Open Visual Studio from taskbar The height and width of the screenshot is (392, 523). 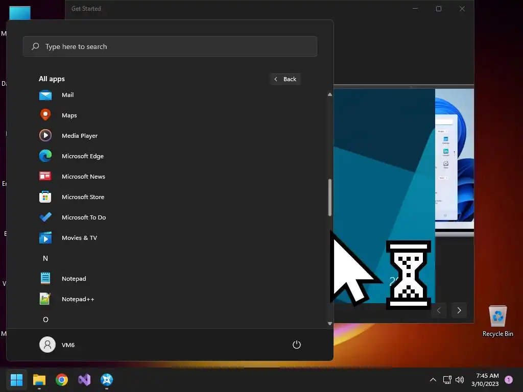click(84, 379)
